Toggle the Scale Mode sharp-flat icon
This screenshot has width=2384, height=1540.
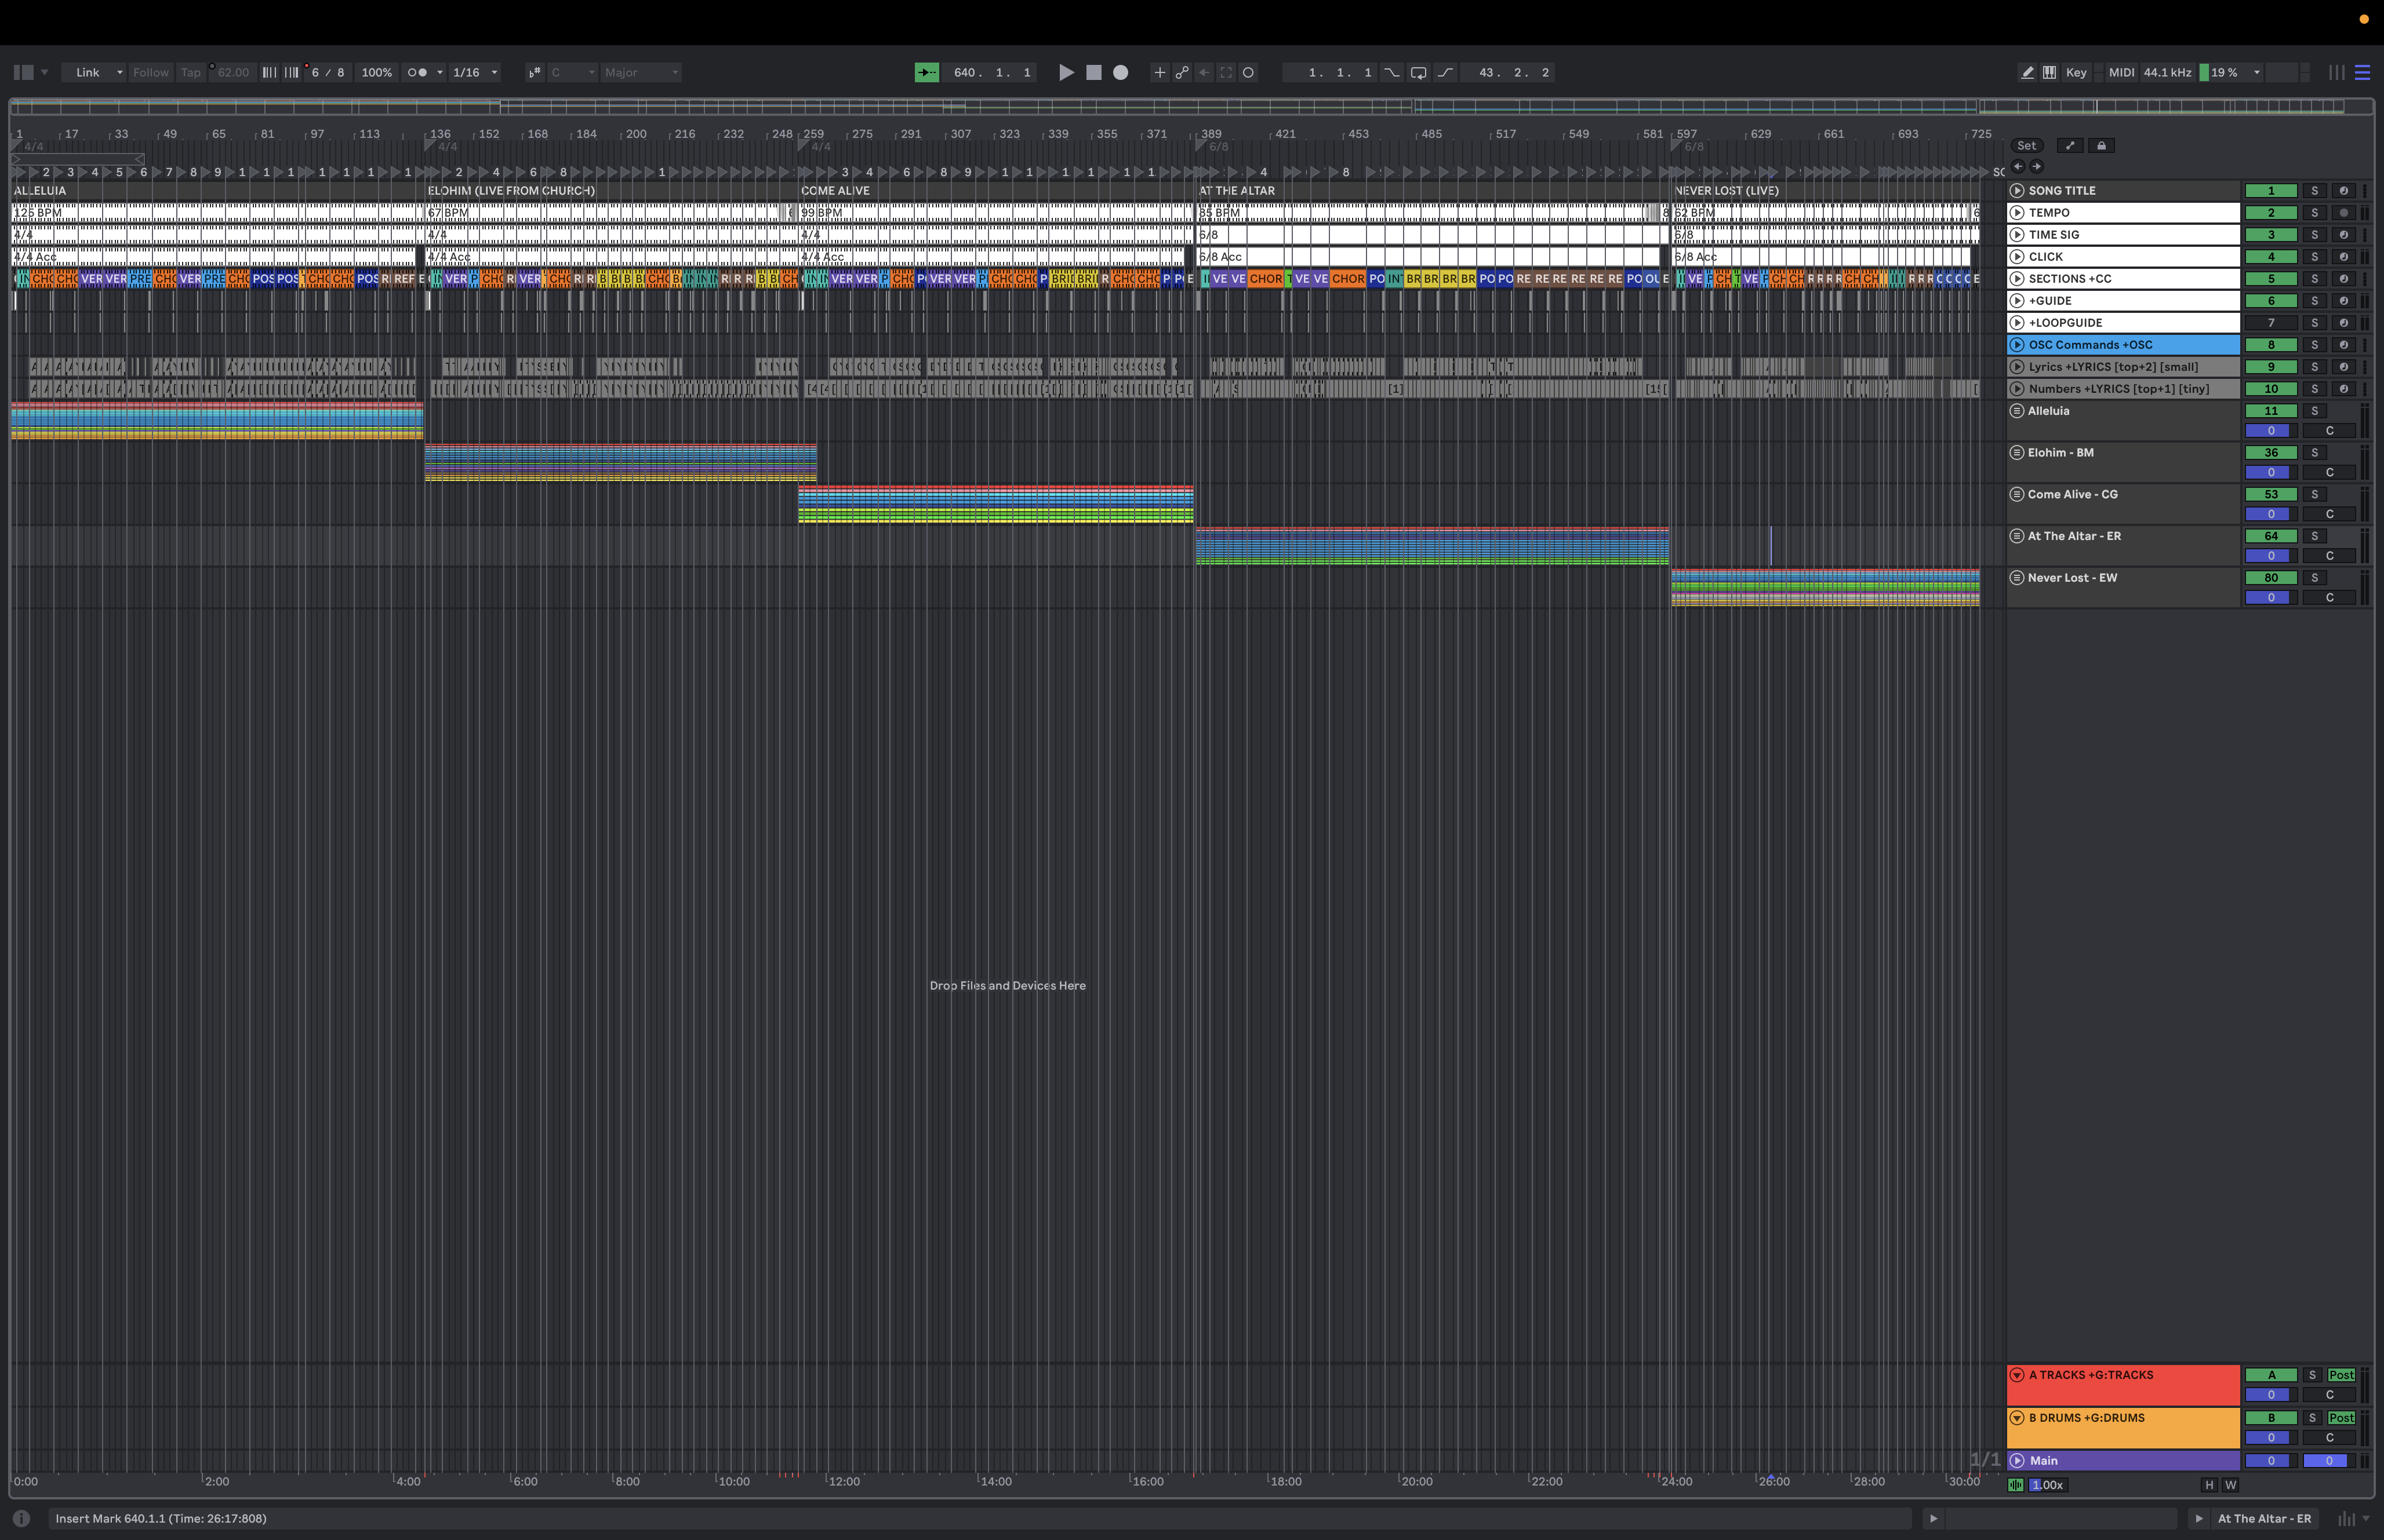pos(534,72)
